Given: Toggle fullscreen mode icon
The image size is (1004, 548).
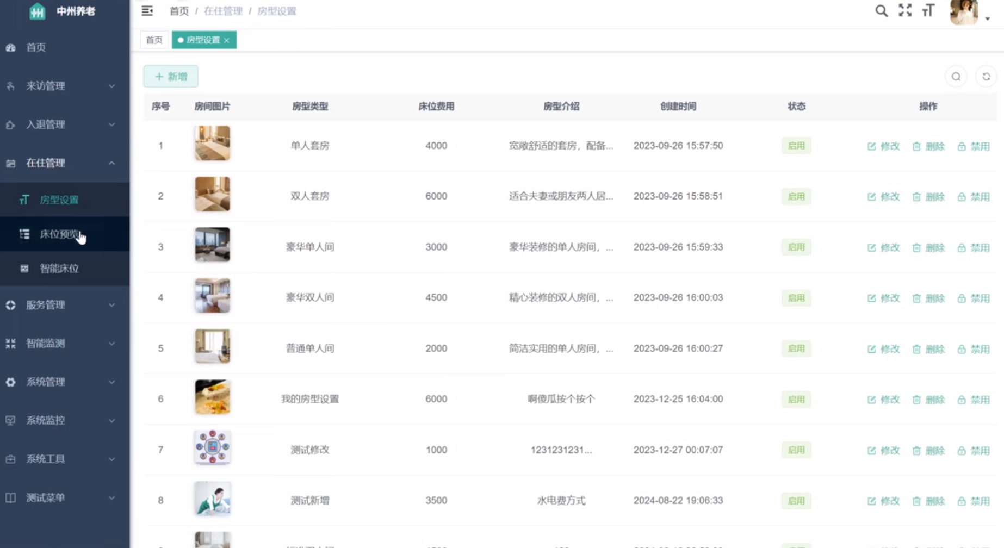Looking at the screenshot, I should [x=905, y=11].
